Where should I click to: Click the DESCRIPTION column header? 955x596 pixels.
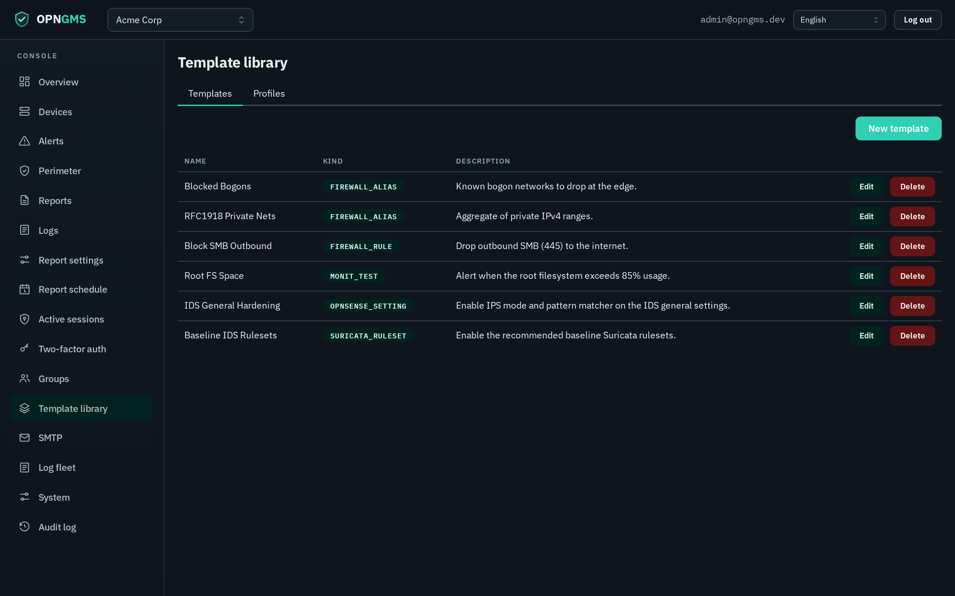pyautogui.click(x=483, y=161)
